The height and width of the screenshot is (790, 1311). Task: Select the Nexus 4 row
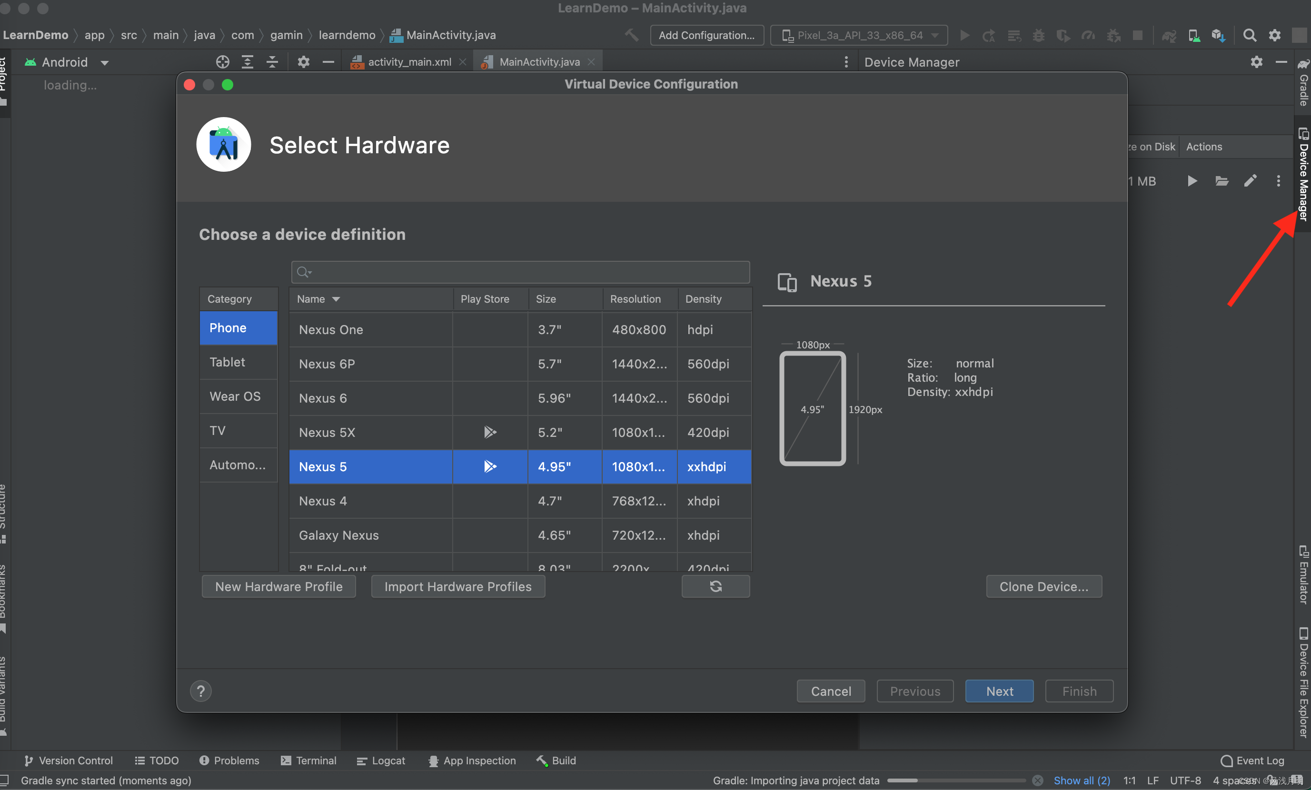click(520, 501)
